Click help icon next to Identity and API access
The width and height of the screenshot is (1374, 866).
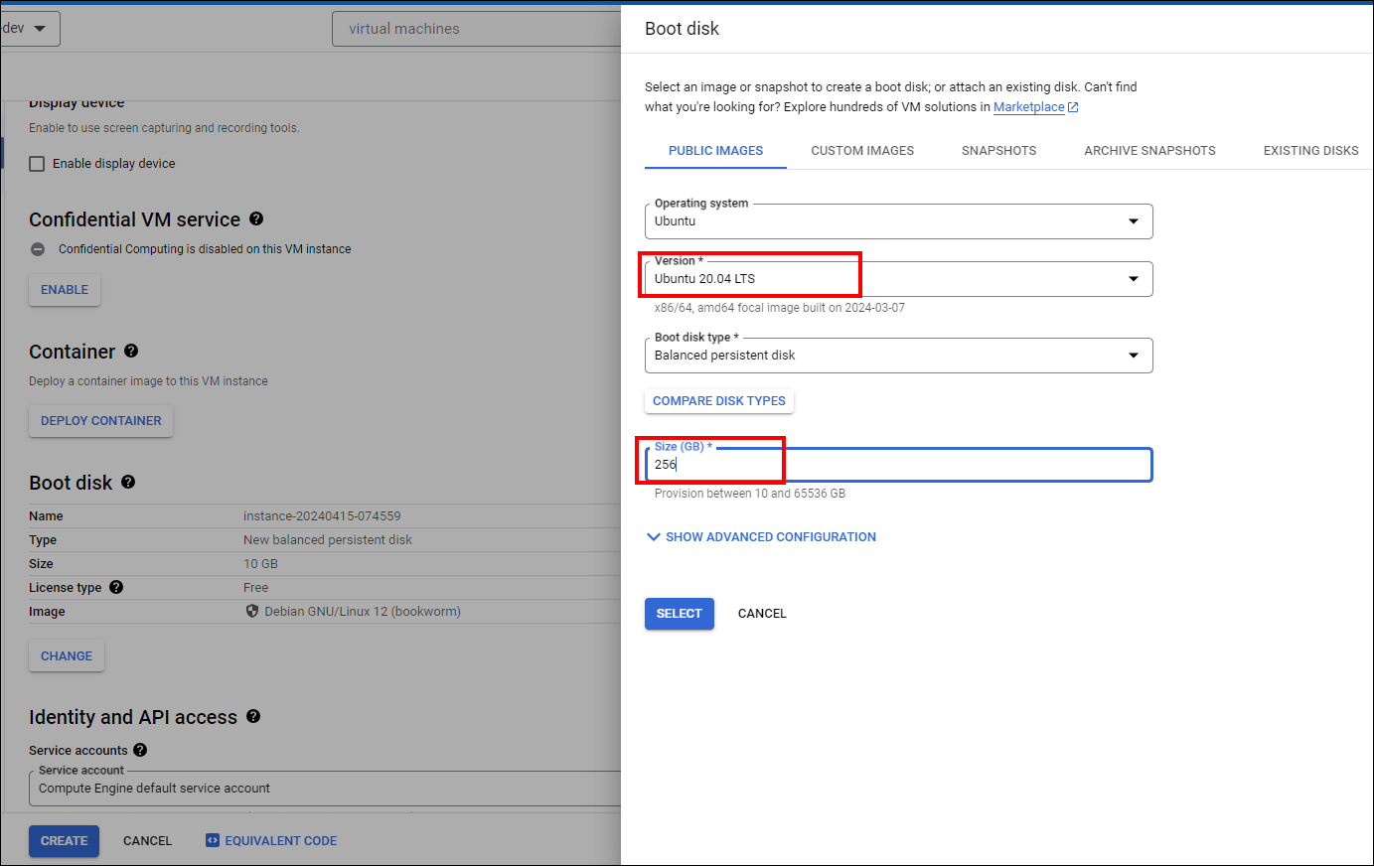[x=253, y=716]
